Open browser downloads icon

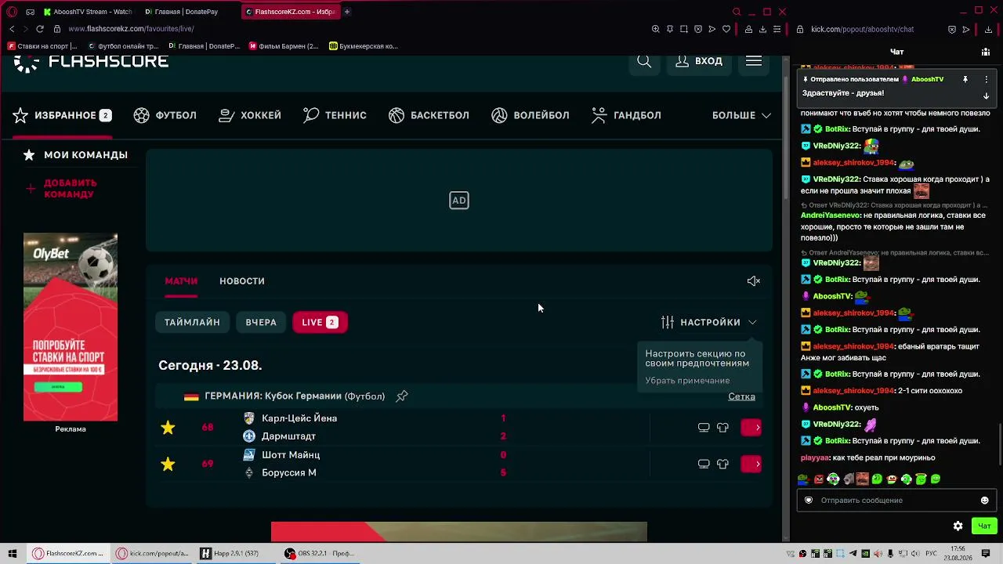click(x=762, y=29)
